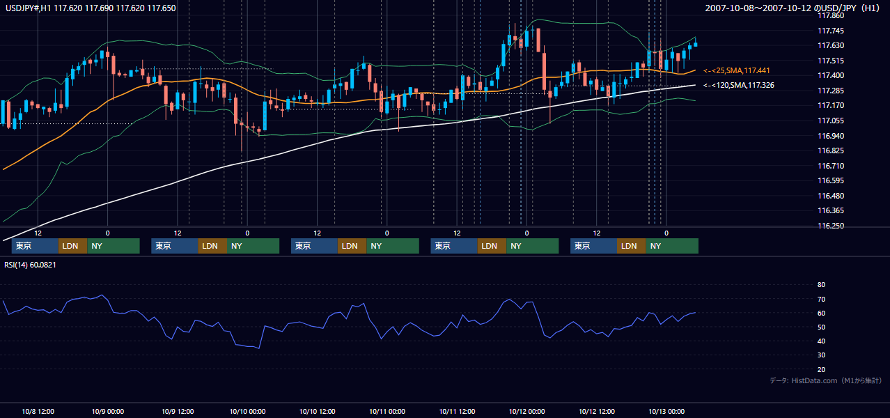Image resolution: width=890 pixels, height=418 pixels.
Task: Click the 116.595 price axis label
Action: click(830, 180)
